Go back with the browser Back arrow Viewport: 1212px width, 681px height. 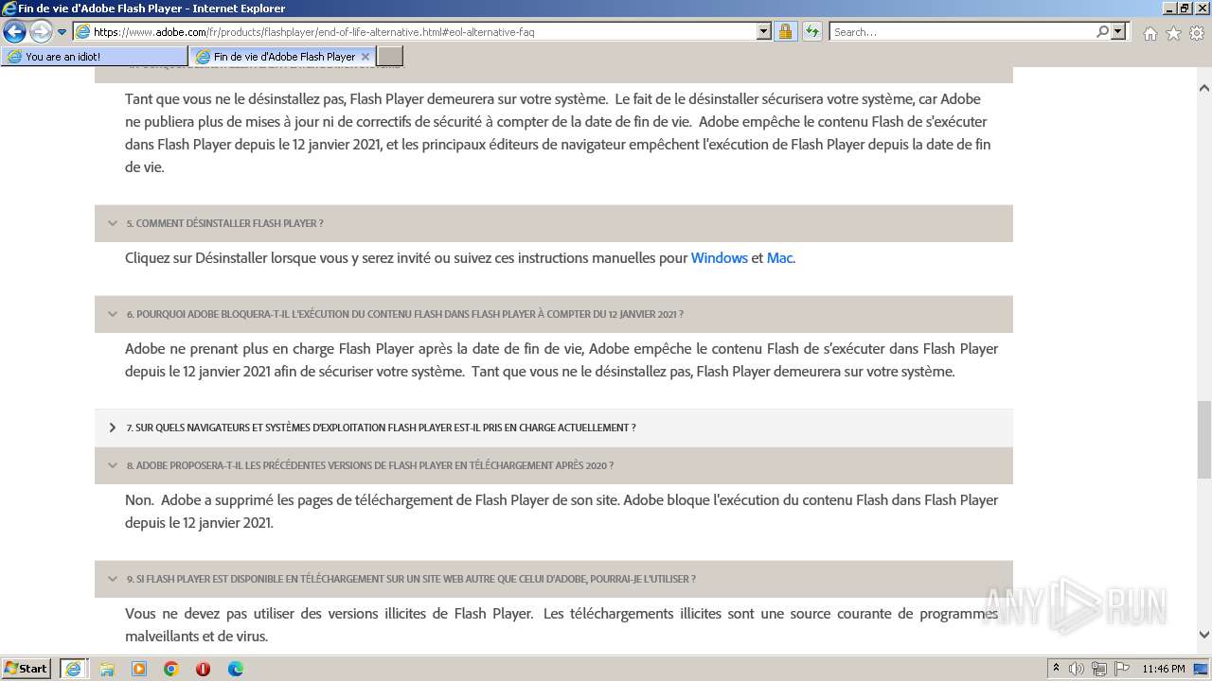point(15,32)
